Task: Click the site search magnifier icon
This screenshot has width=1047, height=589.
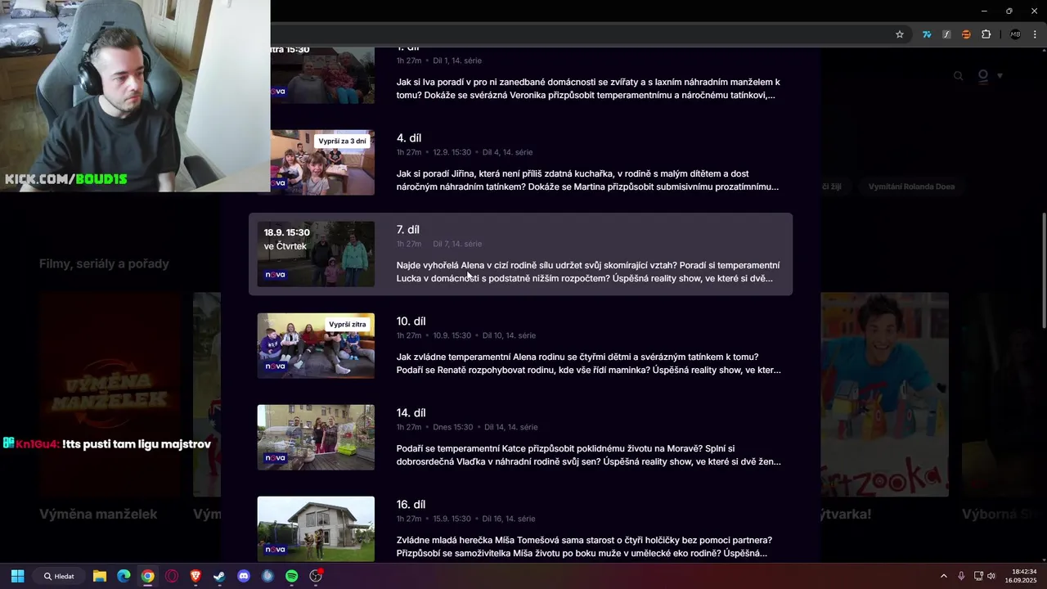Action: click(959, 76)
